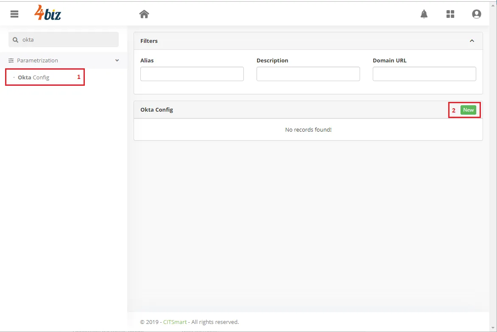Focus the Domain URL filter input
Image resolution: width=497 pixels, height=332 pixels.
point(424,73)
